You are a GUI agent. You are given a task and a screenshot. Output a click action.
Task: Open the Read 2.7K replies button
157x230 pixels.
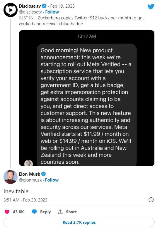(x=79, y=222)
